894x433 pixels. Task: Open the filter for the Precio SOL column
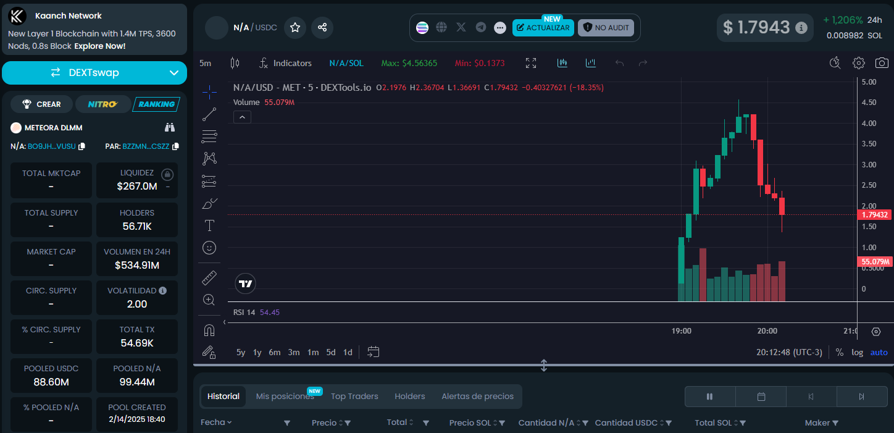tap(502, 423)
